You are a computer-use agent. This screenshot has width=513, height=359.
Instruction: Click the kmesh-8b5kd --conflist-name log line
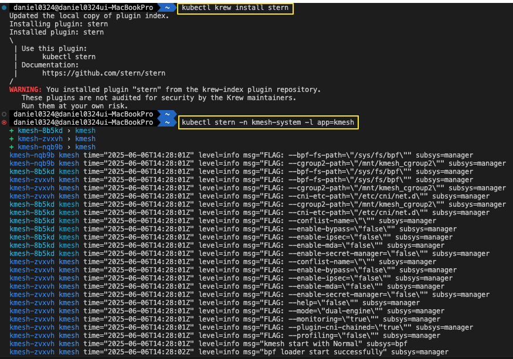[x=223, y=221]
